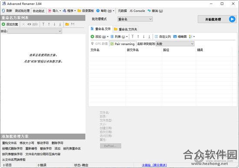The height and width of the screenshot is (168, 239).
Task: Expand the 名称冲突规则 dropdown showing 失败
Action: pyautogui.click(x=175, y=44)
